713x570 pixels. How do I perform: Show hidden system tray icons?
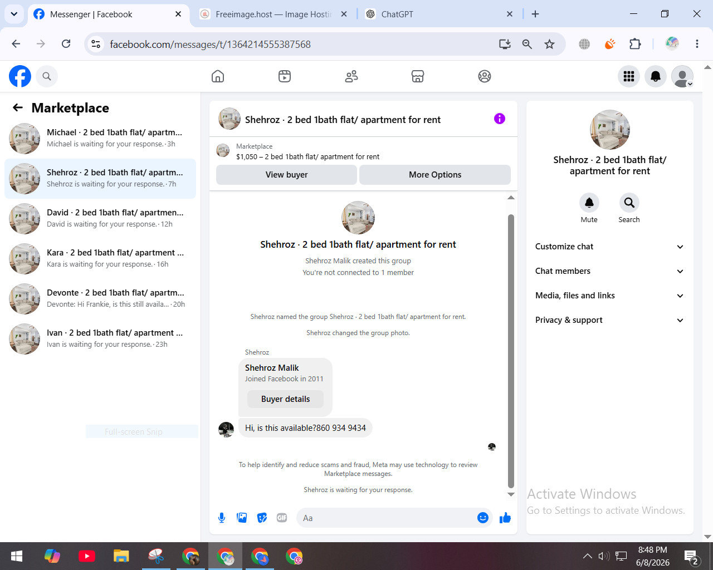click(588, 556)
